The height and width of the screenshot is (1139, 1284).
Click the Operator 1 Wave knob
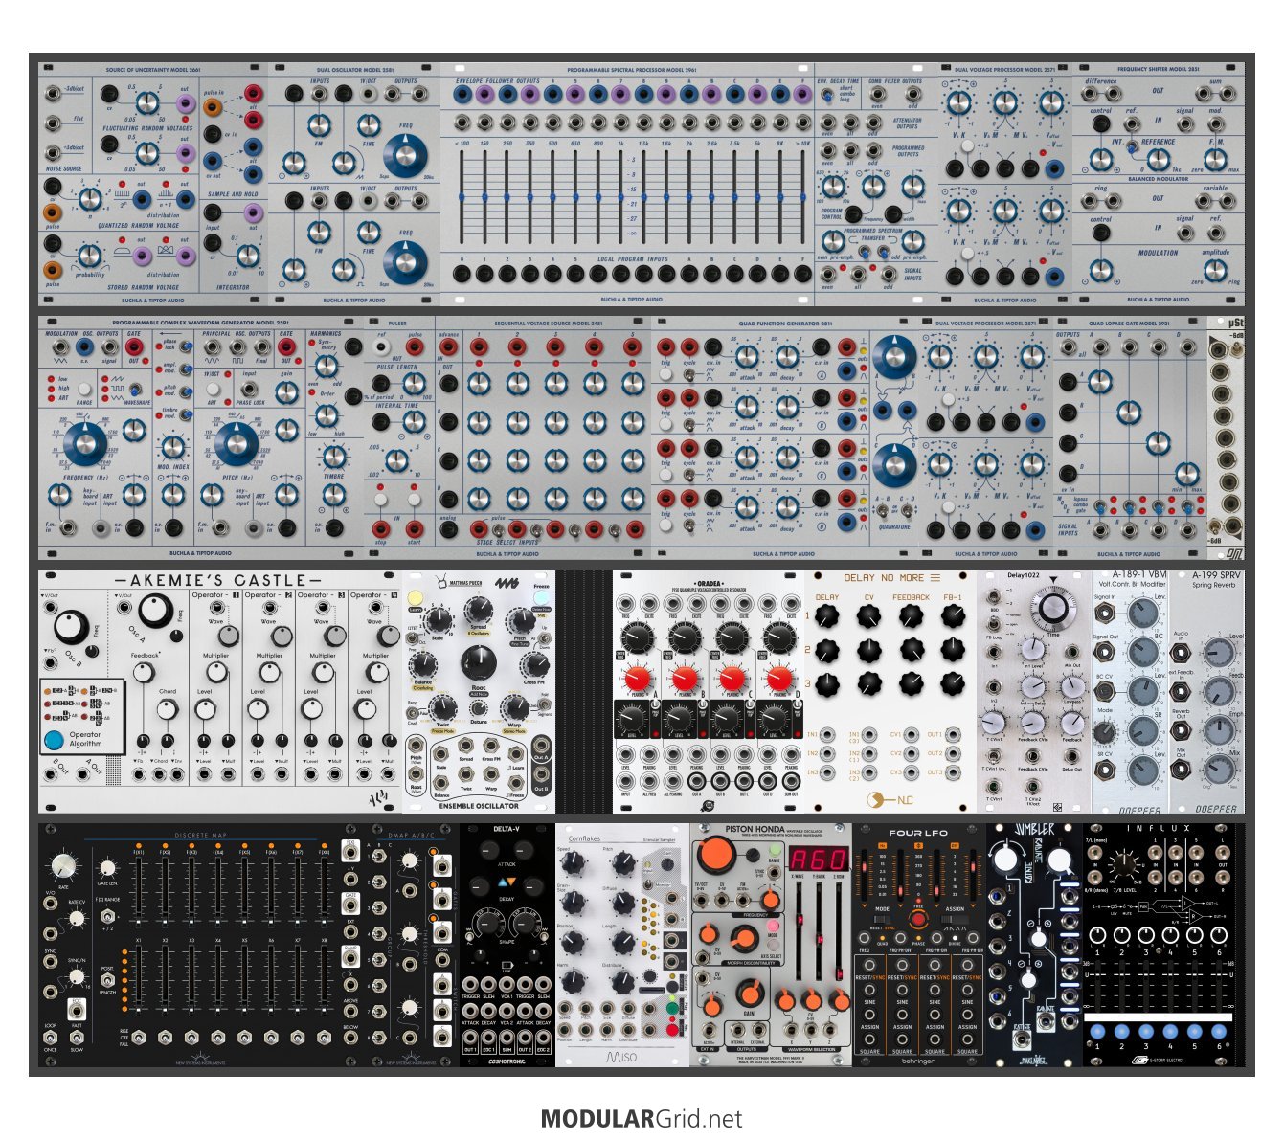click(x=228, y=636)
